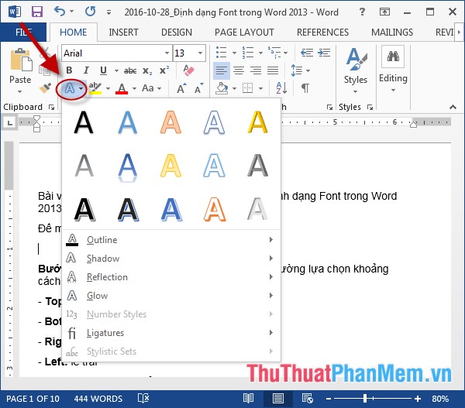Expand the Clipboard dialog launcher

[x=51, y=107]
